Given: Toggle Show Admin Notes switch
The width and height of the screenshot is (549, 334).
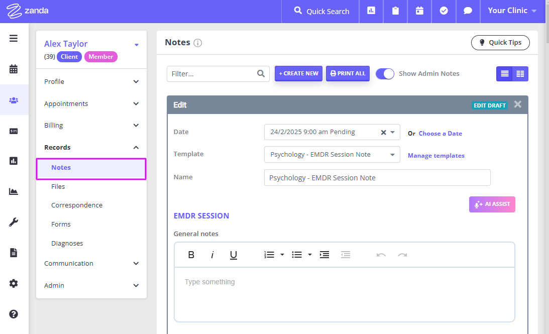Looking at the screenshot, I should (x=385, y=74).
